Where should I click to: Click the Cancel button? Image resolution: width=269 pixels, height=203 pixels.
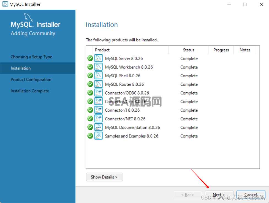pos(251,195)
